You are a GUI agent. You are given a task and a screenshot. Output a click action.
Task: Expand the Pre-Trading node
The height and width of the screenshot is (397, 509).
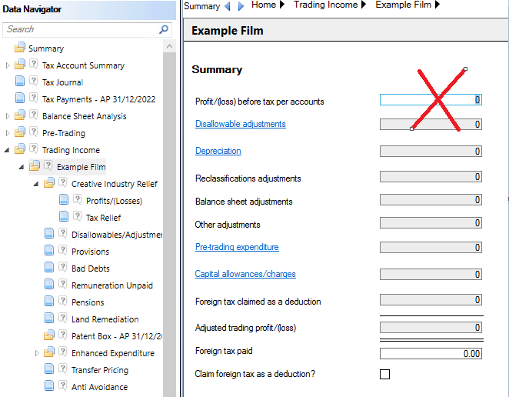tap(8, 133)
